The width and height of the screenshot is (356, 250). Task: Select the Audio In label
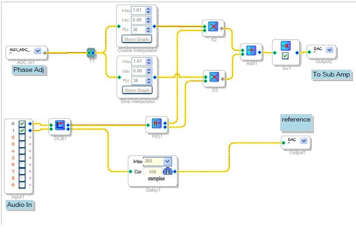pyautogui.click(x=20, y=205)
